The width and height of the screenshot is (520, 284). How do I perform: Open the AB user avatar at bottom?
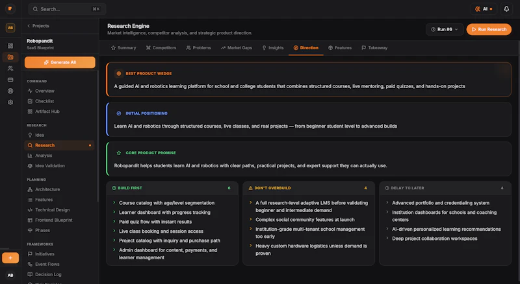click(10, 275)
